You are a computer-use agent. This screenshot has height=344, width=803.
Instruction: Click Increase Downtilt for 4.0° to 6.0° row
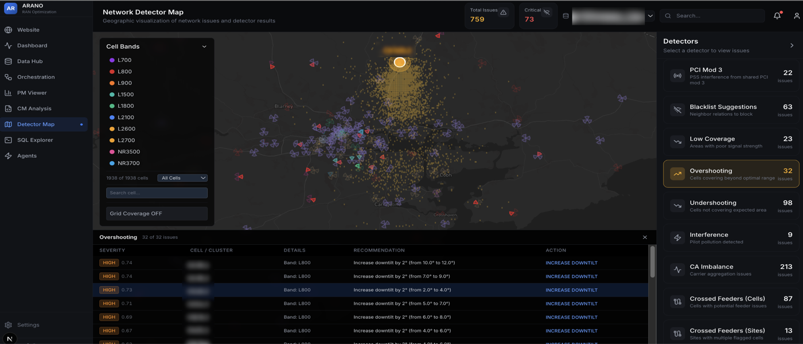click(571, 331)
